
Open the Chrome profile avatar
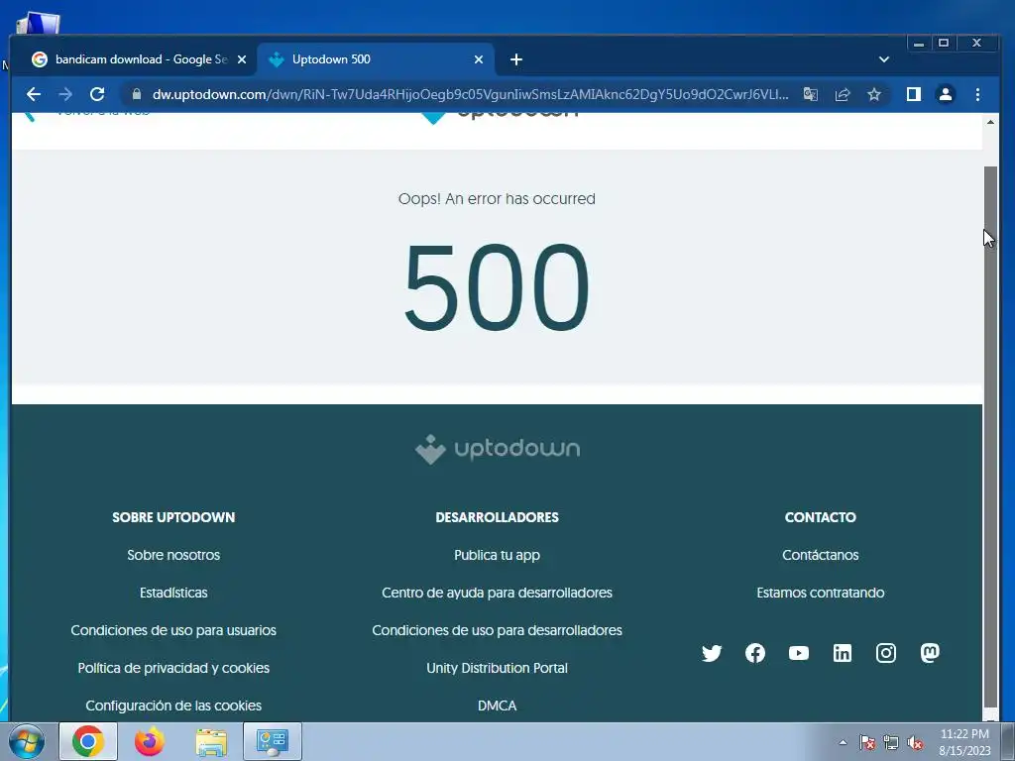pyautogui.click(x=945, y=94)
